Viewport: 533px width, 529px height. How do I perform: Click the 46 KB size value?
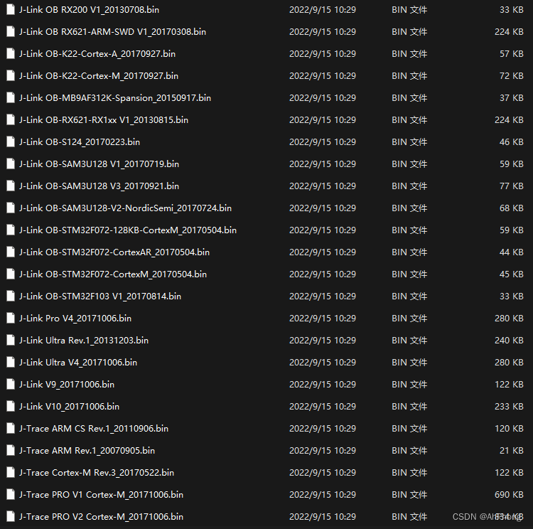511,142
